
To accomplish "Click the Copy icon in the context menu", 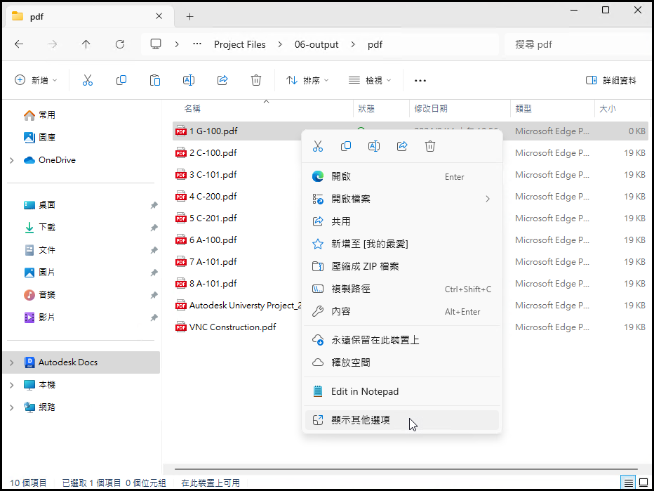I will (x=346, y=146).
